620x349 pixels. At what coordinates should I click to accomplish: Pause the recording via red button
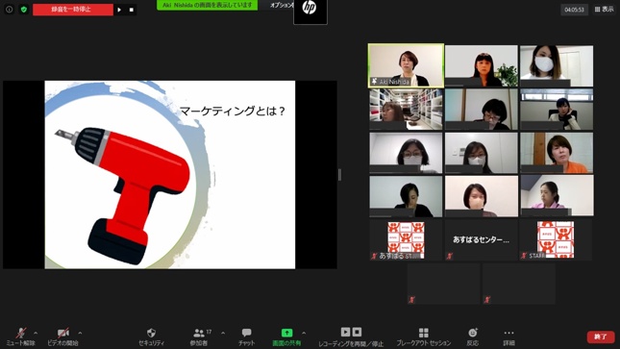point(73,9)
